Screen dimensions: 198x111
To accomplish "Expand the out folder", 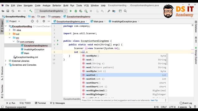I will point(10,34).
